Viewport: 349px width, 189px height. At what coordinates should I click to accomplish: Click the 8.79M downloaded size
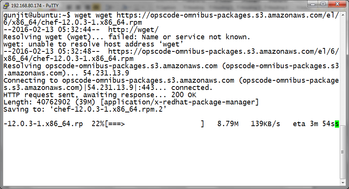tap(228, 124)
